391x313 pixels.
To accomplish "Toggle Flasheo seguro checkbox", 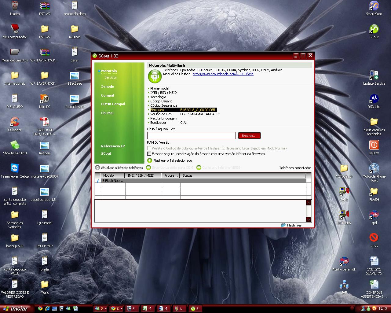I will click(x=149, y=154).
